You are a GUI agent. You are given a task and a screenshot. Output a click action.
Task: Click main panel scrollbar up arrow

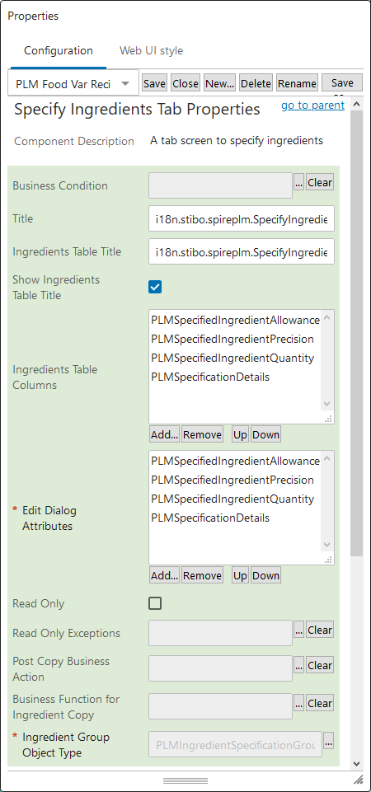pos(356,105)
